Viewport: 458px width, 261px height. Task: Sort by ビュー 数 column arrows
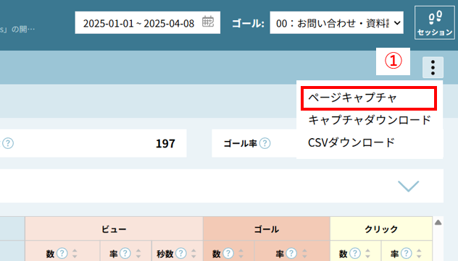(x=75, y=254)
